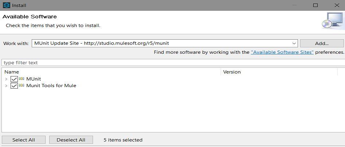Expand the MUnit tree node

[x=6, y=79]
